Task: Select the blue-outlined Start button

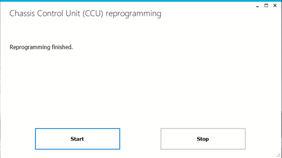Action: tap(77, 139)
